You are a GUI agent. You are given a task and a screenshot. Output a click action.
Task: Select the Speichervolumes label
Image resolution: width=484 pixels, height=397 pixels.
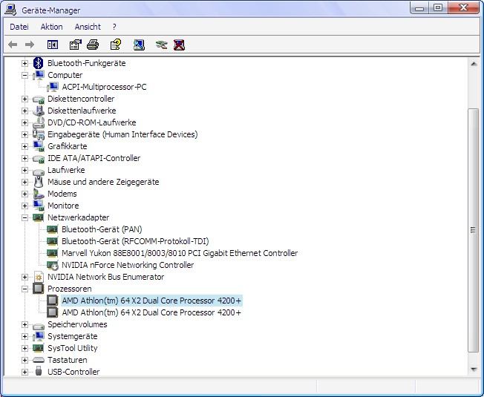click(x=77, y=324)
